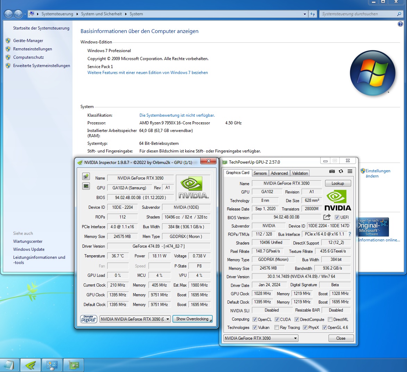
Task: Click the Systemsteuerung breadcrumb item
Action: coord(57,14)
